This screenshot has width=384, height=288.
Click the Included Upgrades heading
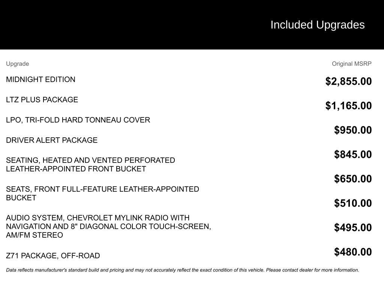click(x=317, y=25)
